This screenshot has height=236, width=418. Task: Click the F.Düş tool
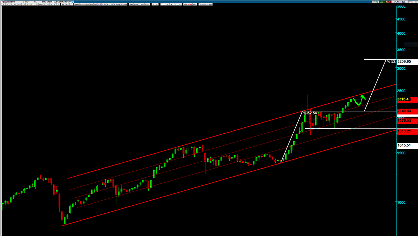click(x=117, y=4)
